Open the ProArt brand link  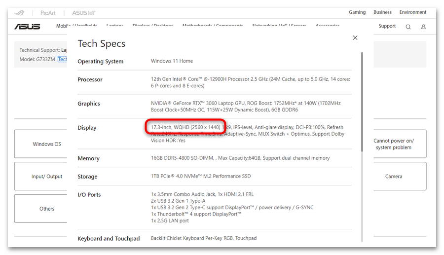pos(48,13)
